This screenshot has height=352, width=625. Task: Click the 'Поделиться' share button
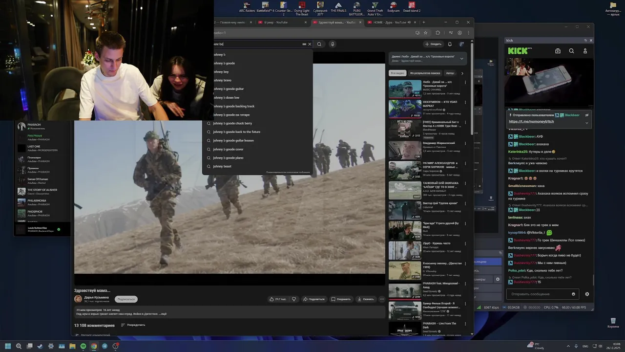coord(314,299)
